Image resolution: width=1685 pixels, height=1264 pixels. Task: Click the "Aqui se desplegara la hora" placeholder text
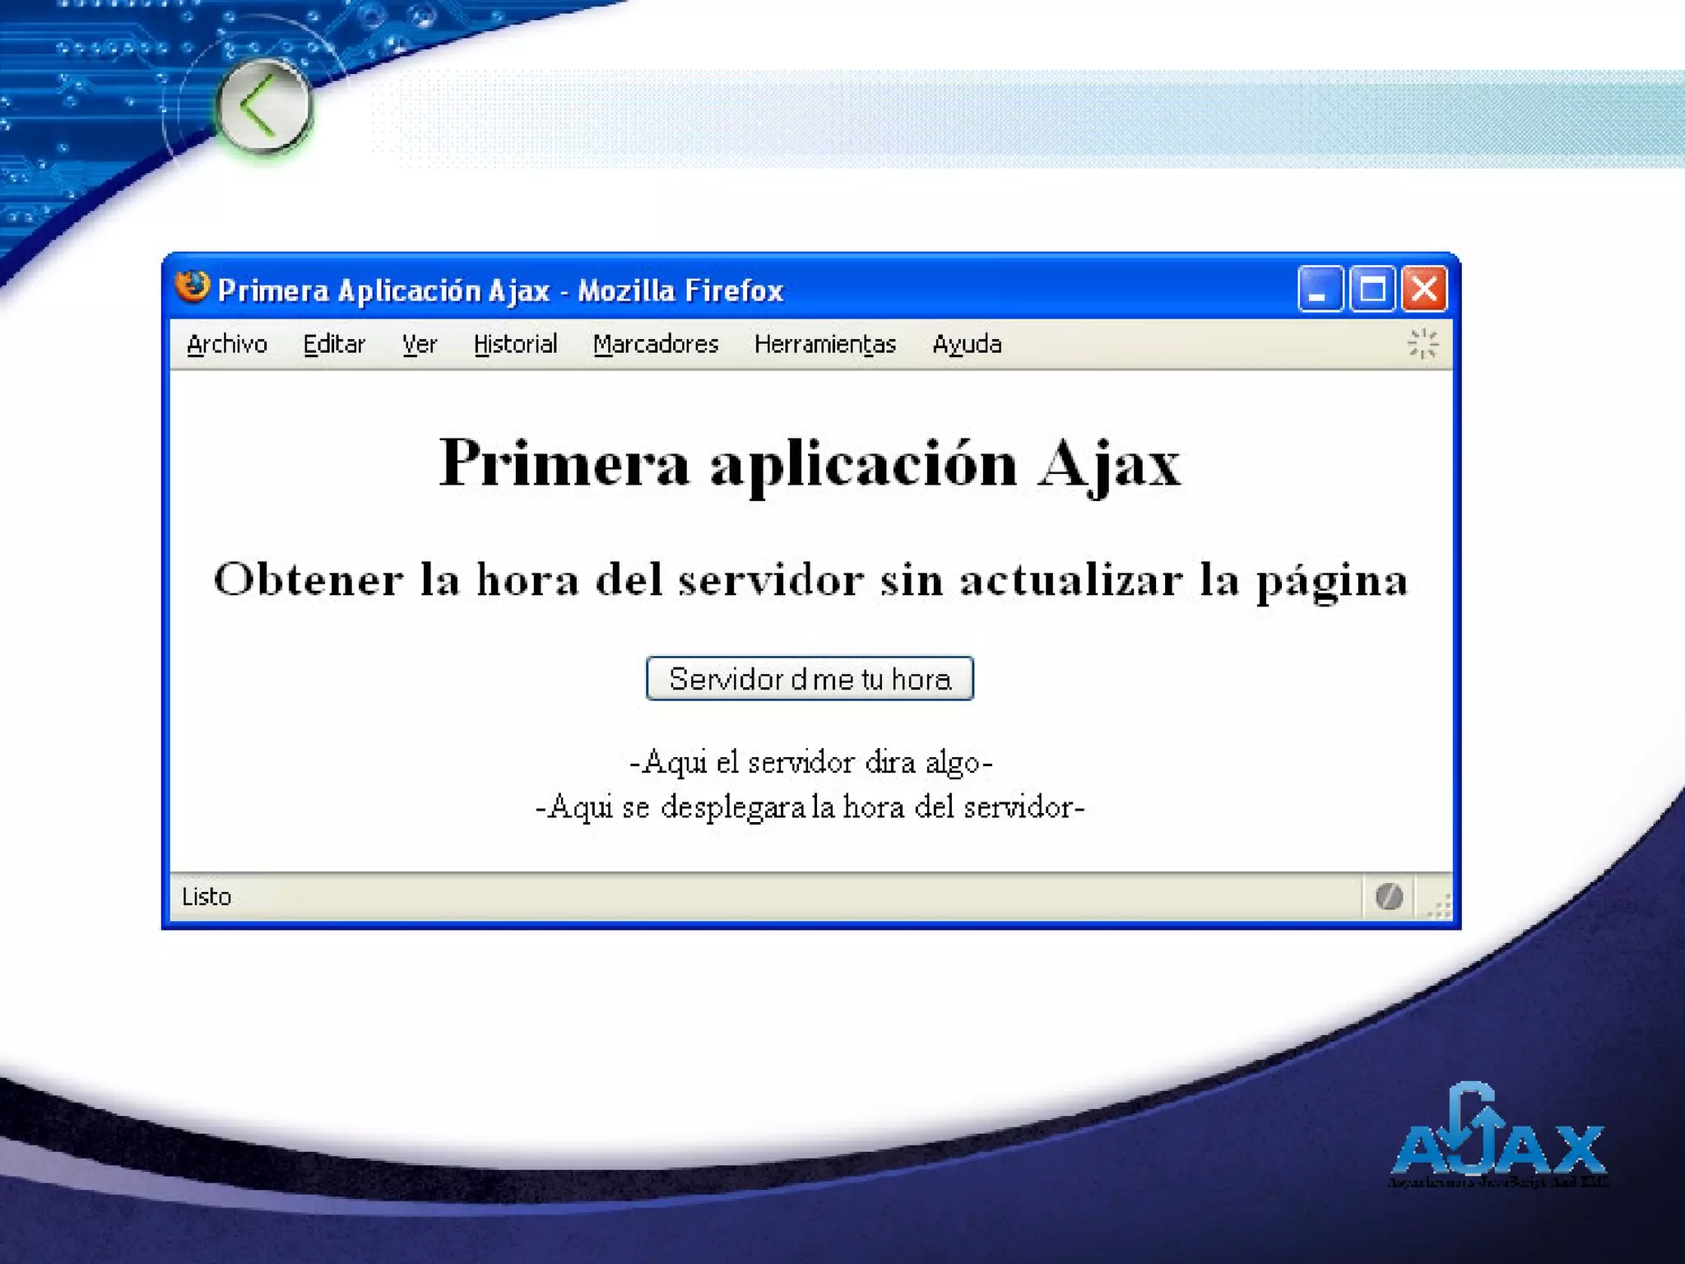810,806
